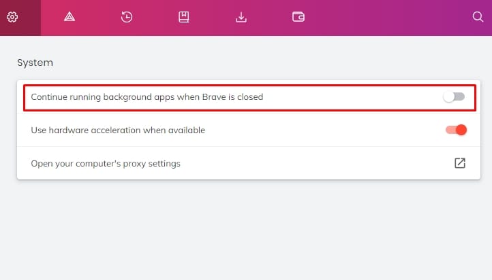Click the red knob of hardware acceleration switch
This screenshot has height=280, width=492.
461,130
